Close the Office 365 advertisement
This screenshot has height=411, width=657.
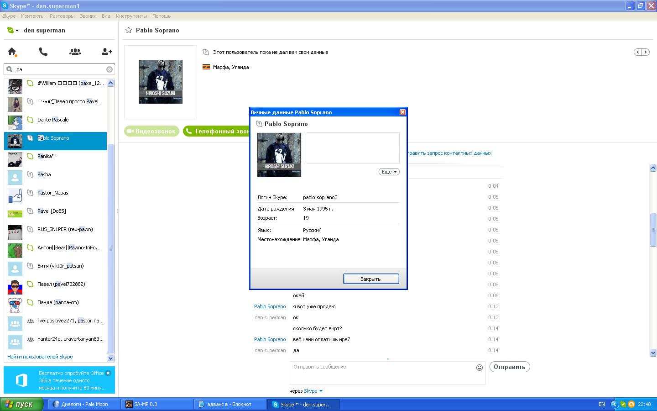click(108, 373)
